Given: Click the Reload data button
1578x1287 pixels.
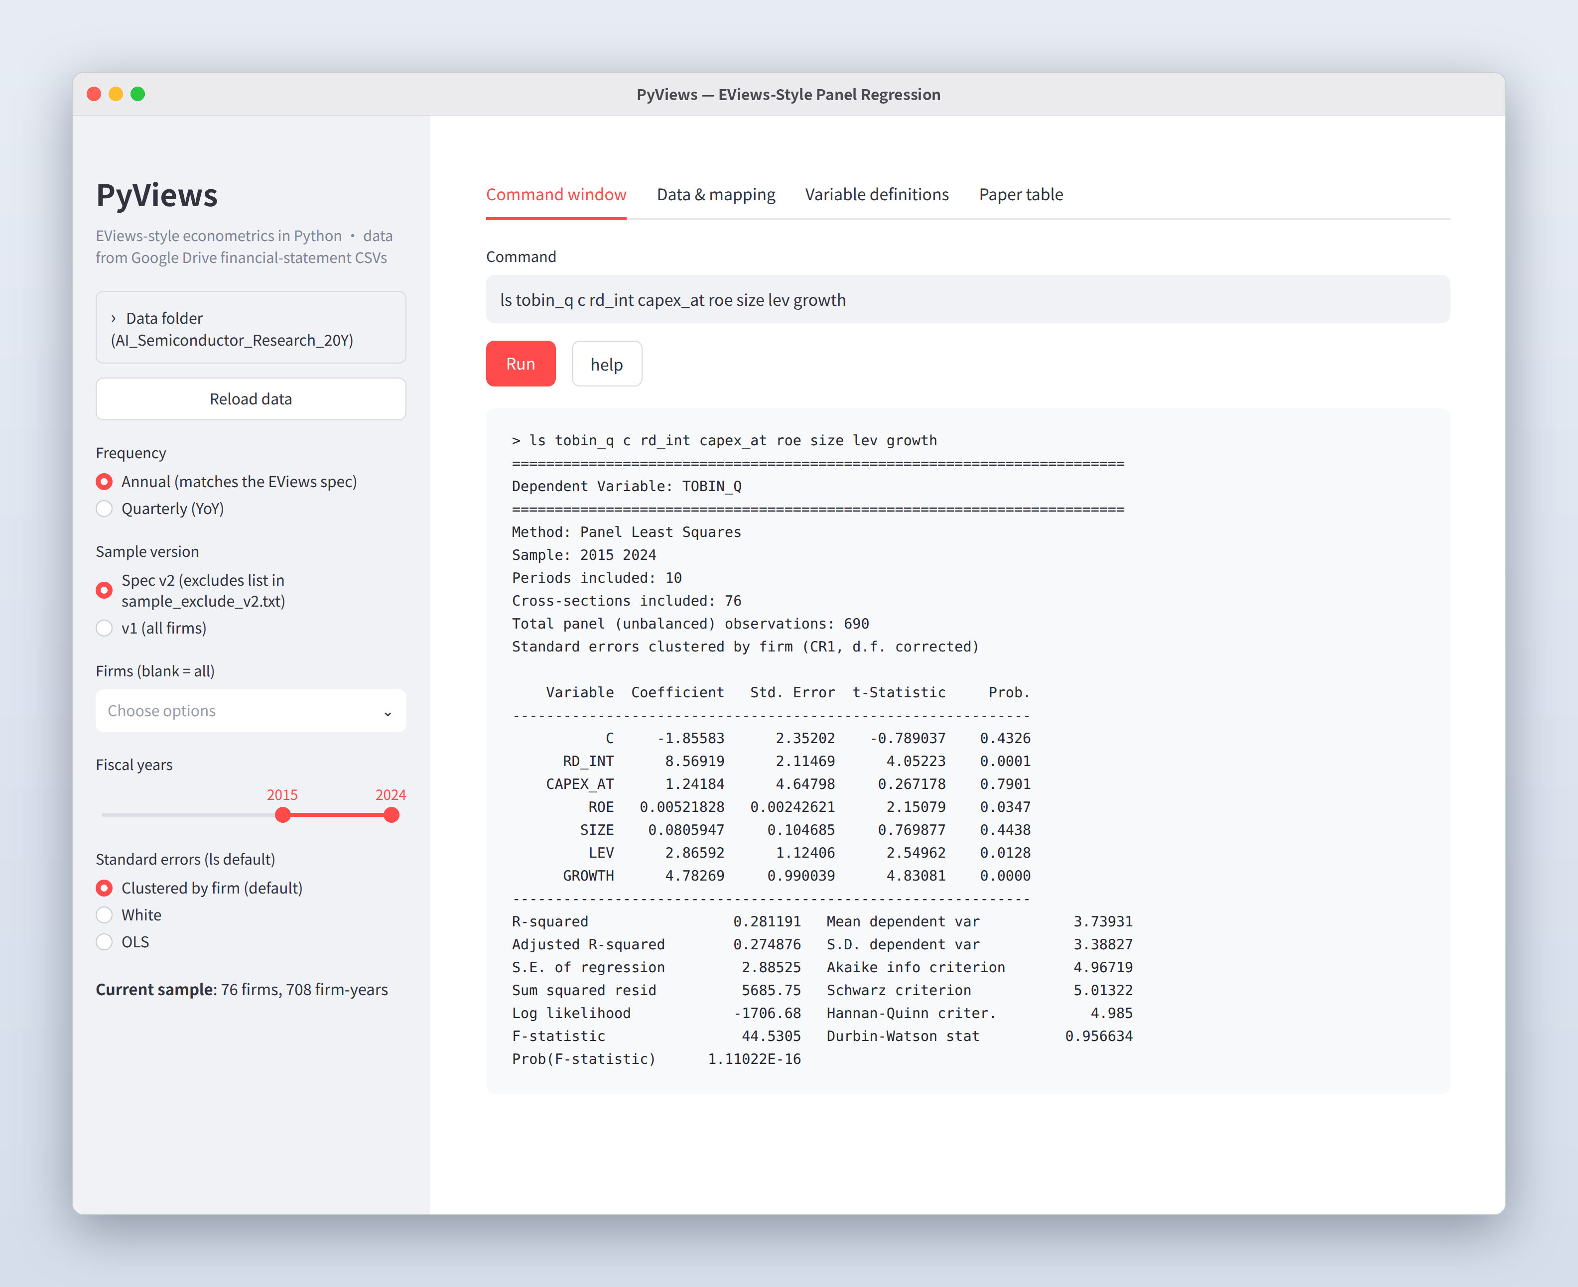Looking at the screenshot, I should [251, 399].
